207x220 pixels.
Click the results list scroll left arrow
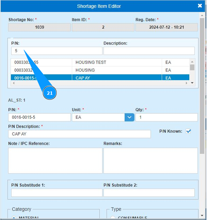point(14,83)
